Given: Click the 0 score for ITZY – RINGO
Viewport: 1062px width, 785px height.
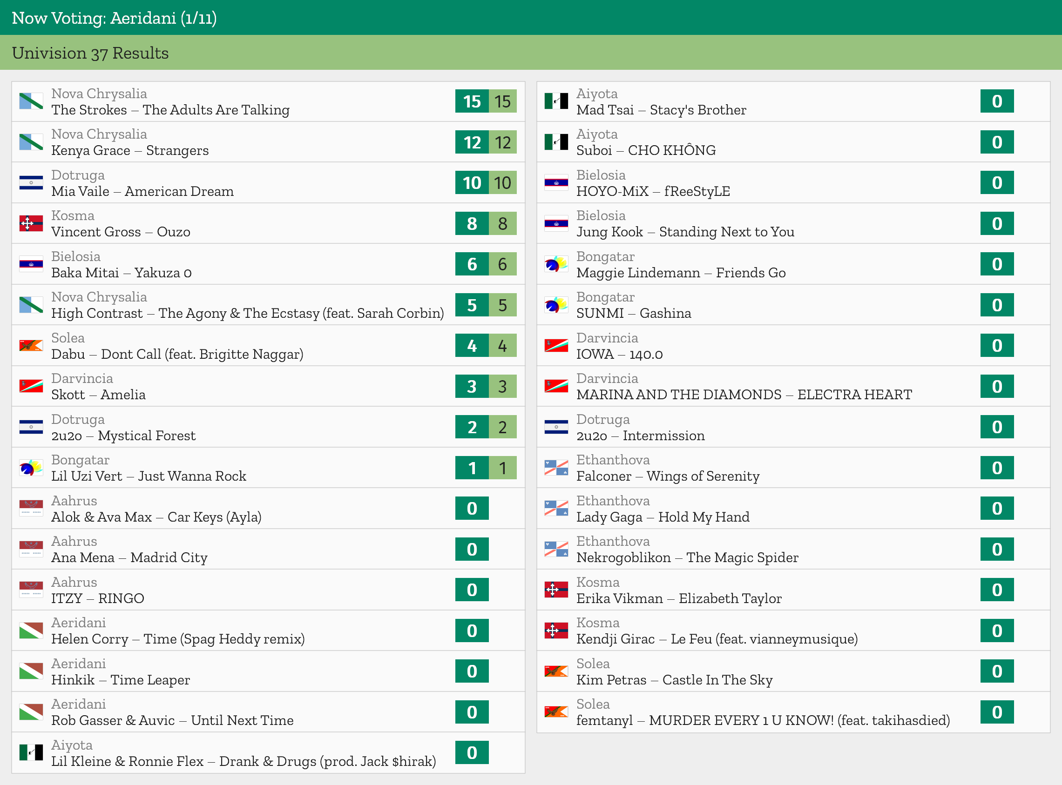Looking at the screenshot, I should (x=472, y=590).
